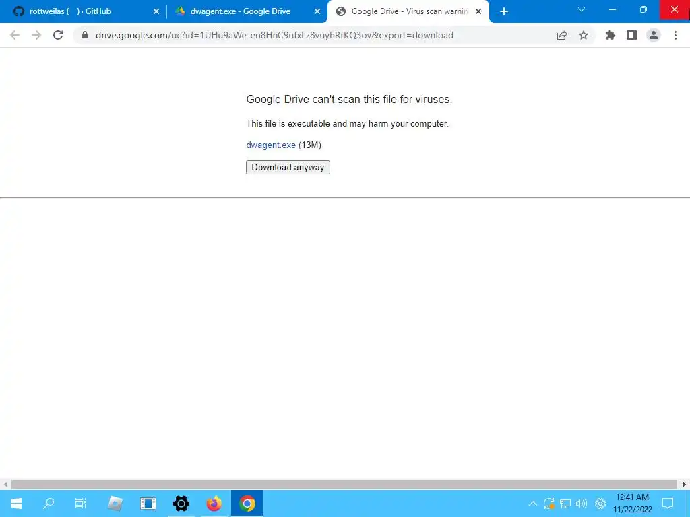Open the Chrome profile avatar
The width and height of the screenshot is (690, 517).
654,35
